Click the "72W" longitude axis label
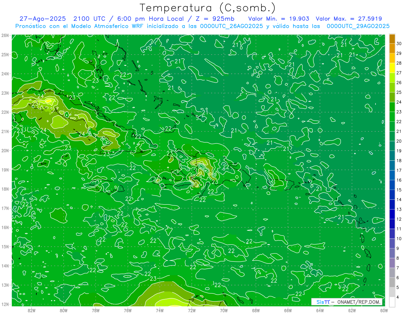This screenshot has width=408, height=315. click(192, 310)
